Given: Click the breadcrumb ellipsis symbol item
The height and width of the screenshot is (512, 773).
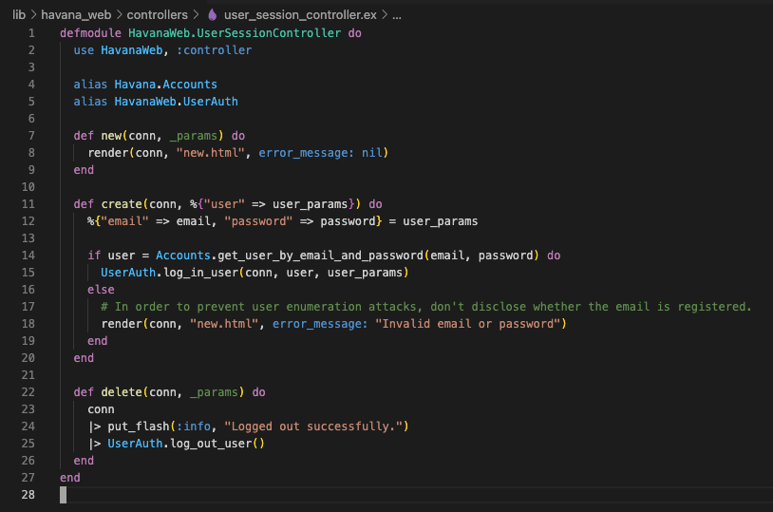Looking at the screenshot, I should pos(396,15).
